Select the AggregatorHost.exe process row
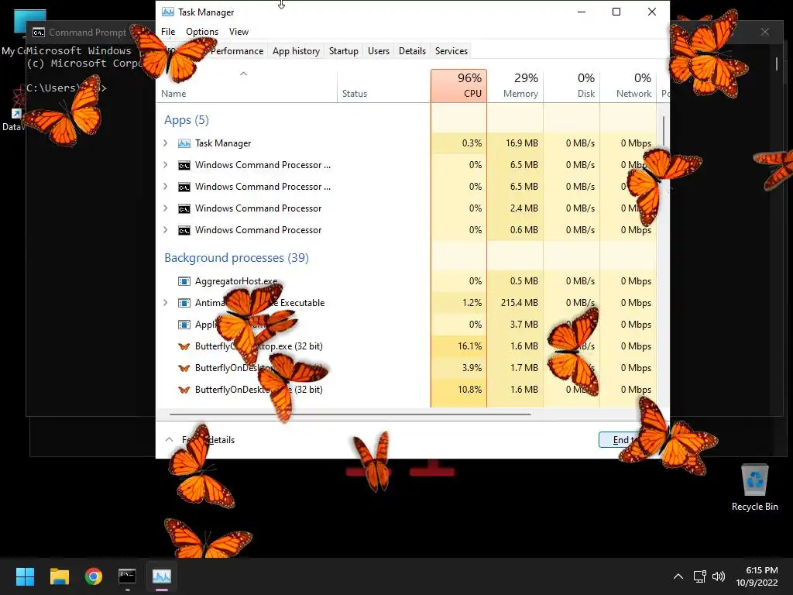Screen dimensions: 793x595 coord(407,281)
